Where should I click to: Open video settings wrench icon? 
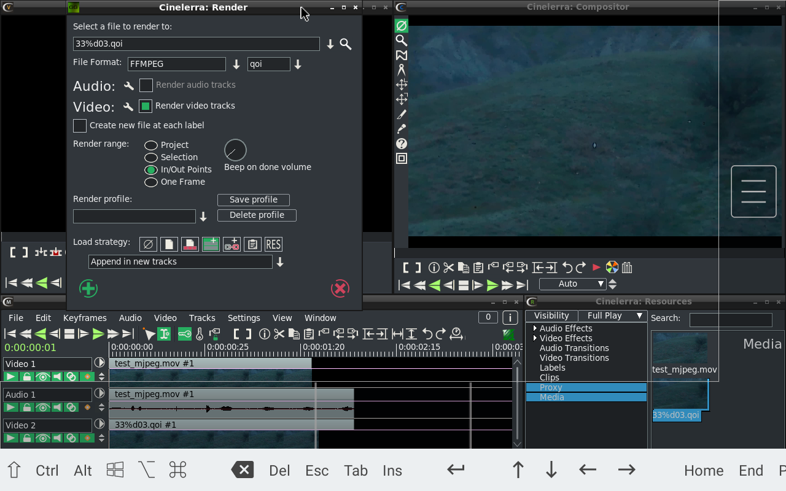[128, 107]
